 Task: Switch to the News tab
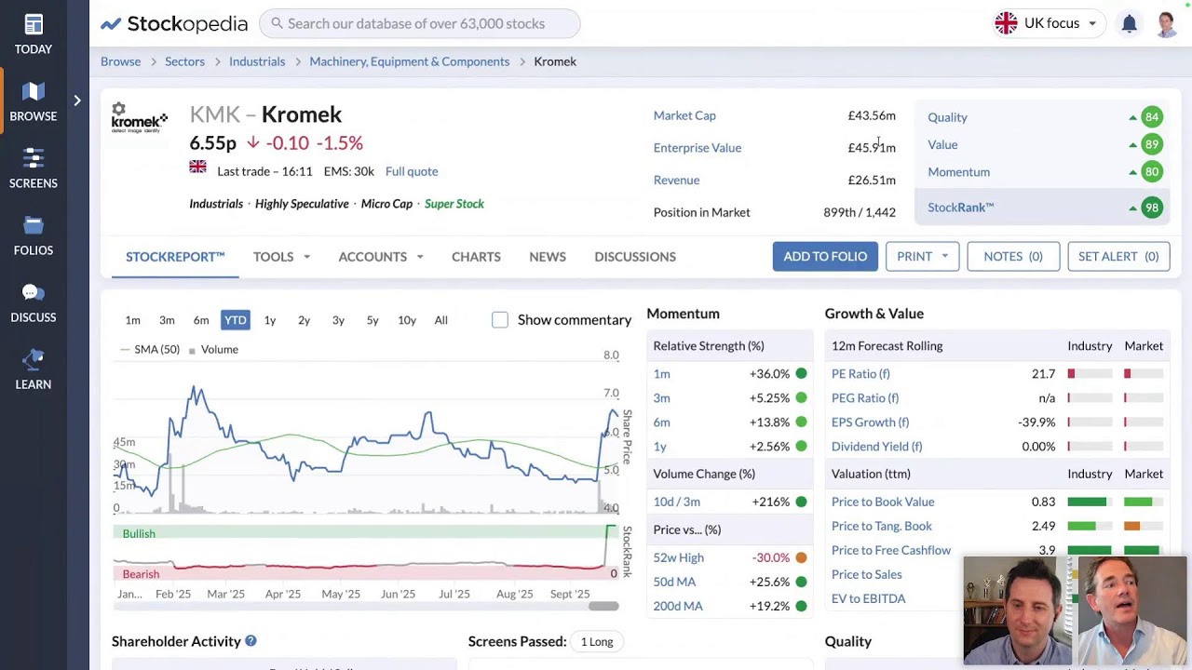(x=548, y=257)
